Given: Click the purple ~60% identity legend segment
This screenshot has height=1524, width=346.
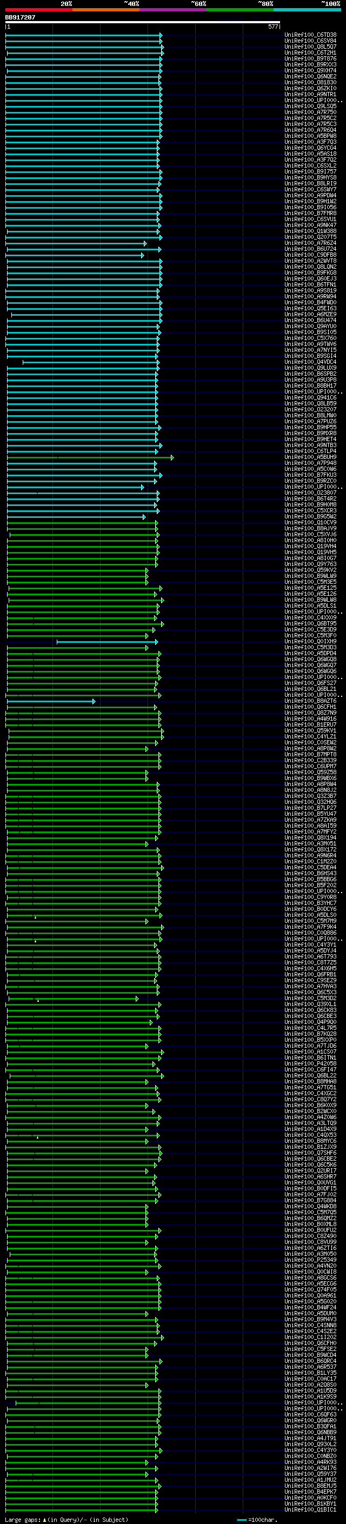Looking at the screenshot, I should tap(174, 10).
